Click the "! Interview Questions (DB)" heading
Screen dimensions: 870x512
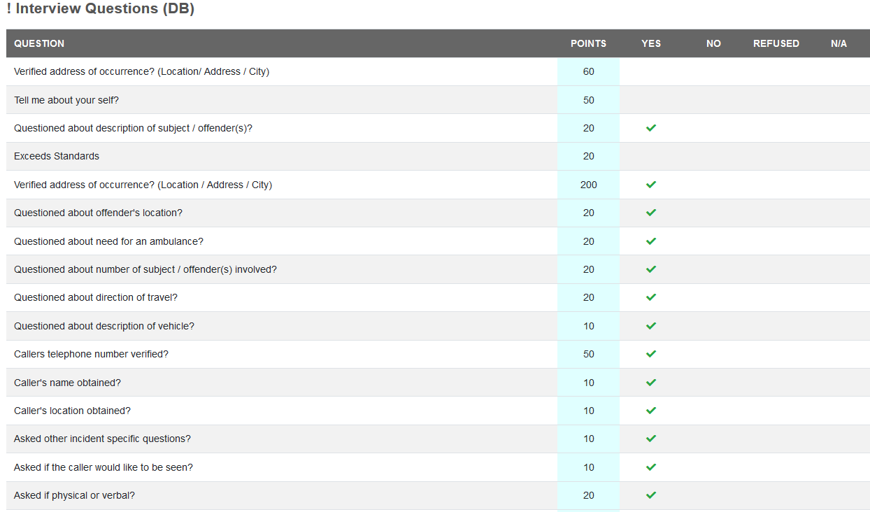pyautogui.click(x=101, y=9)
